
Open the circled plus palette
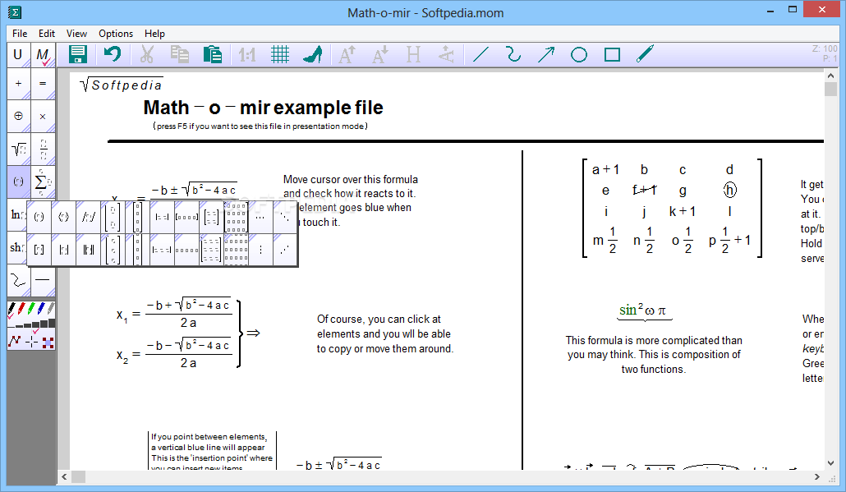(18, 116)
